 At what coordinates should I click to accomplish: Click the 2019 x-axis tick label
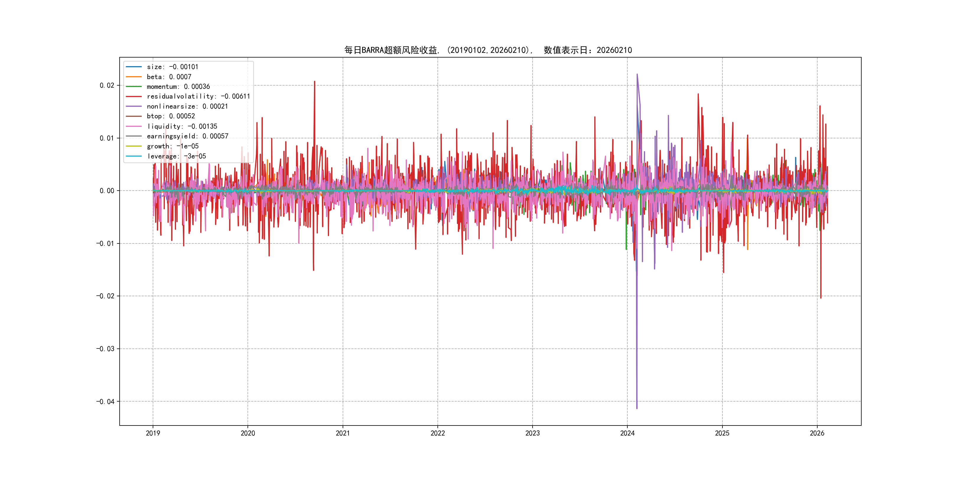153,433
